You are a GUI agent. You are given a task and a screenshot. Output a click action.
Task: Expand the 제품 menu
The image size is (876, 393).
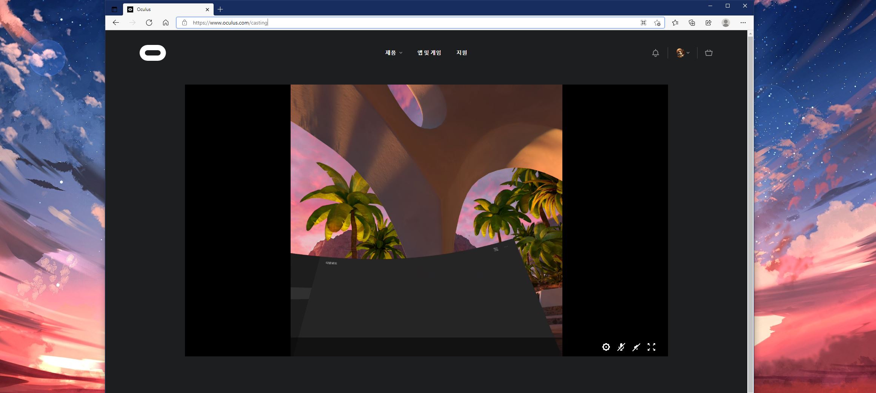pos(394,53)
